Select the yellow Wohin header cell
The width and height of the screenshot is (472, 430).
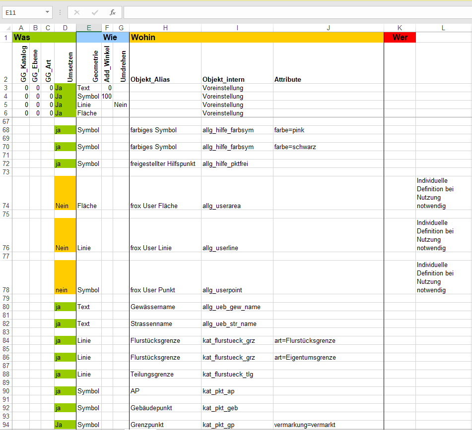256,37
